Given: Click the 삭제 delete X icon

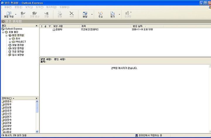Looking at the screenshot, I should tap(72, 14).
